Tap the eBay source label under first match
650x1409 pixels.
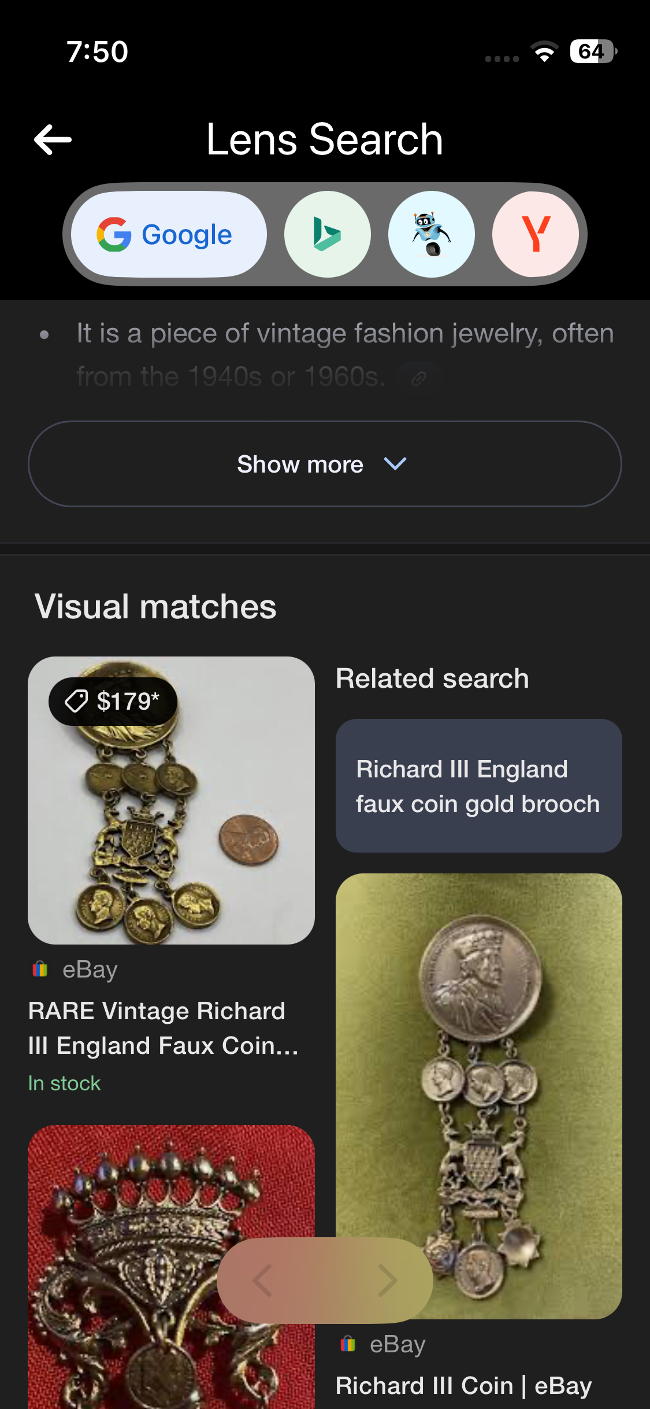point(90,969)
